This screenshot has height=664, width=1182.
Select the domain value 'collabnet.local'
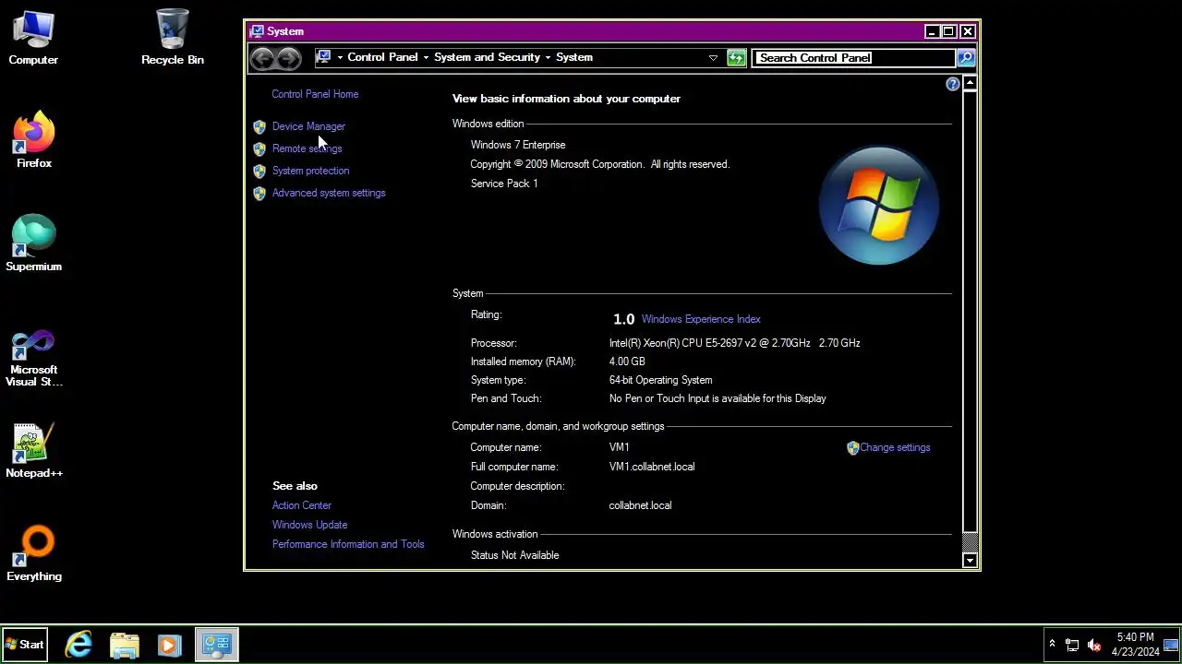click(640, 505)
